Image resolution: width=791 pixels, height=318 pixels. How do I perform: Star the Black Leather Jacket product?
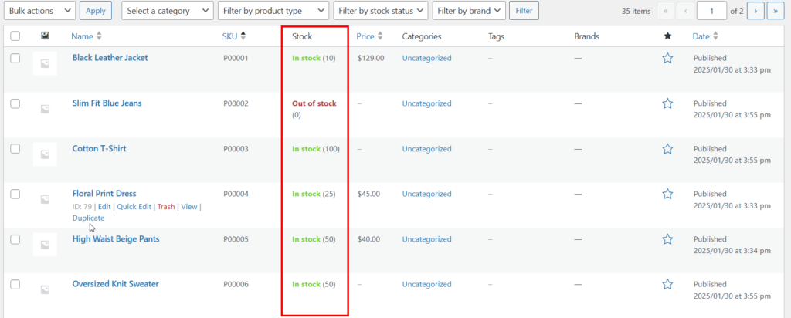(667, 59)
